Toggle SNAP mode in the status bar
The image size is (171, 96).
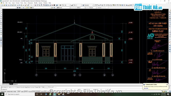(x=19, y=92)
